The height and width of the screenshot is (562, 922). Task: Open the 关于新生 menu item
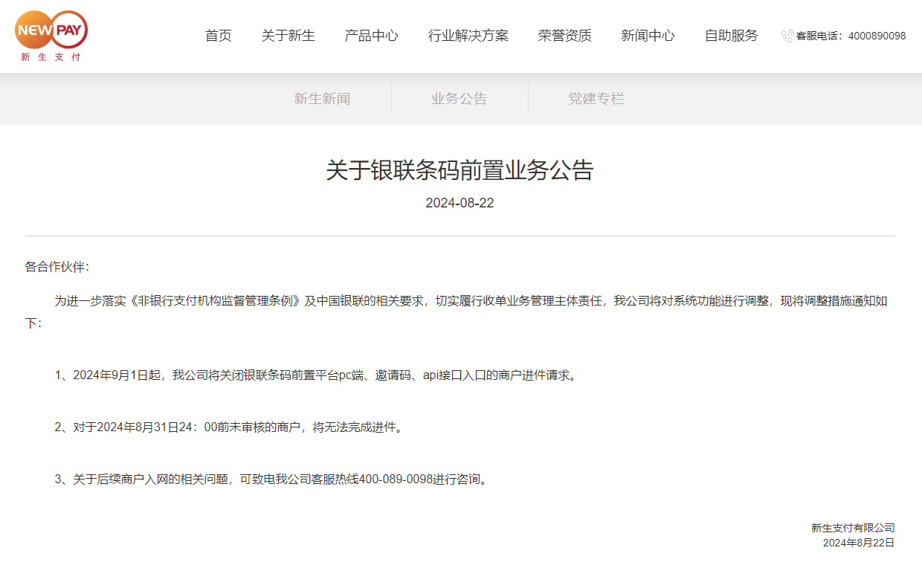[288, 36]
